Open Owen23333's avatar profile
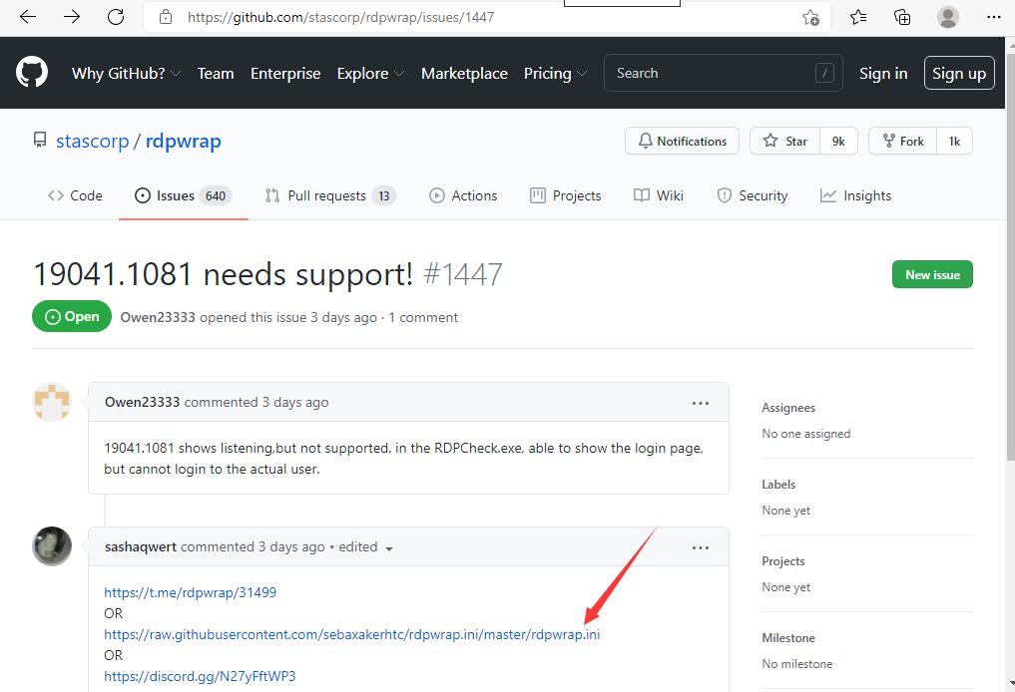Image resolution: width=1015 pixels, height=692 pixels. [52, 402]
